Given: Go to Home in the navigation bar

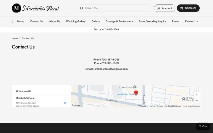Looking at the screenshot, I should [x=21, y=21].
